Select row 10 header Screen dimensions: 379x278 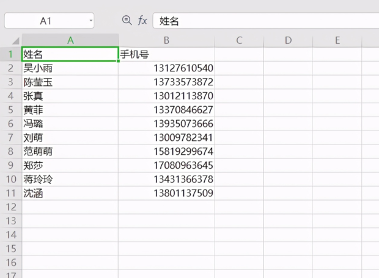click(x=11, y=179)
